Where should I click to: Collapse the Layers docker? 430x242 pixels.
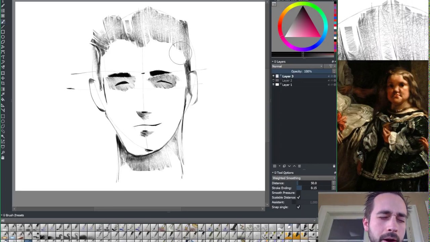273,62
